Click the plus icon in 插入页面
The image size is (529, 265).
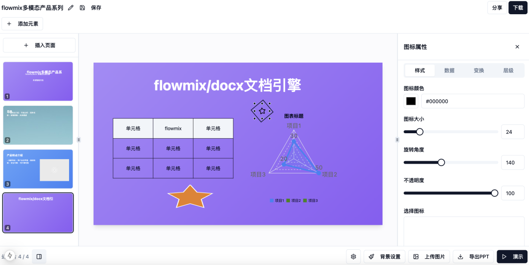point(26,45)
